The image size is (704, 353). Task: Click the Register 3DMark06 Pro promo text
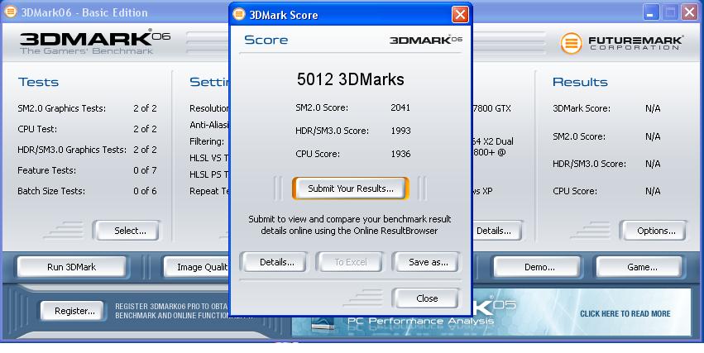tap(173, 311)
